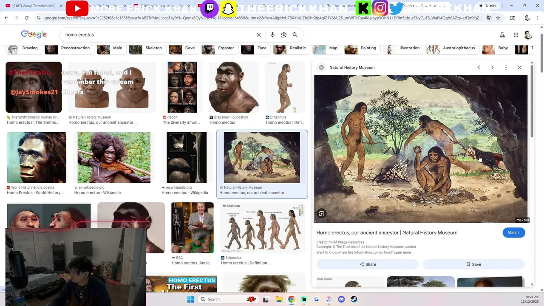Open preview title link Natural History Museum
544x306 pixels.
(387, 233)
